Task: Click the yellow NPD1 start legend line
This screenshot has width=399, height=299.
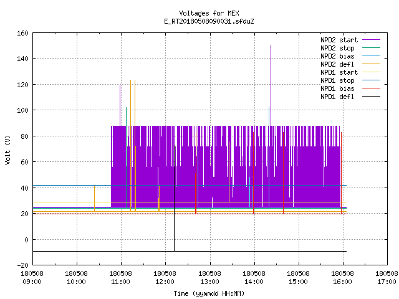Action: 372,72
